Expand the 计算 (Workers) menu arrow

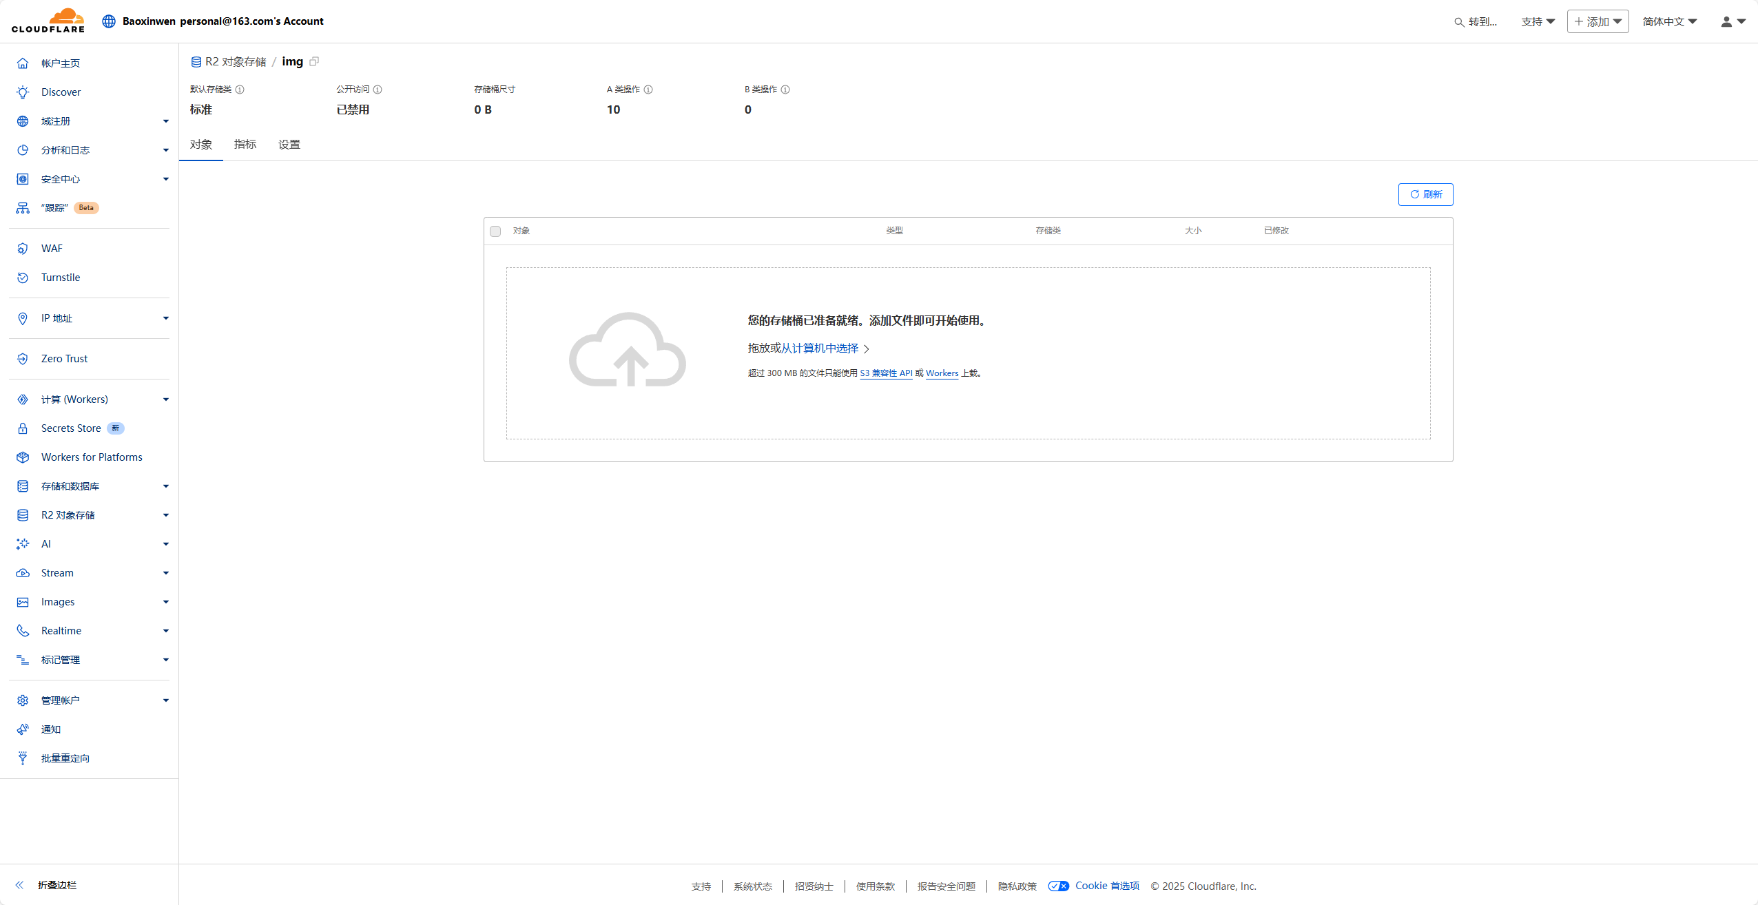coord(166,399)
